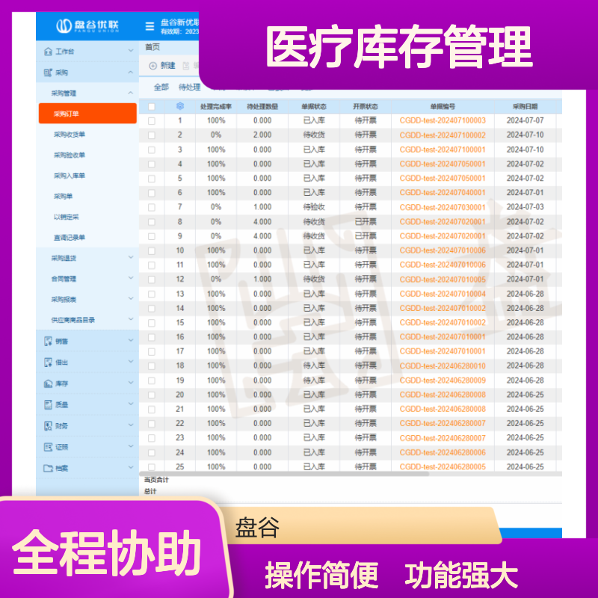Check the checkbox for row 7

click(x=152, y=208)
